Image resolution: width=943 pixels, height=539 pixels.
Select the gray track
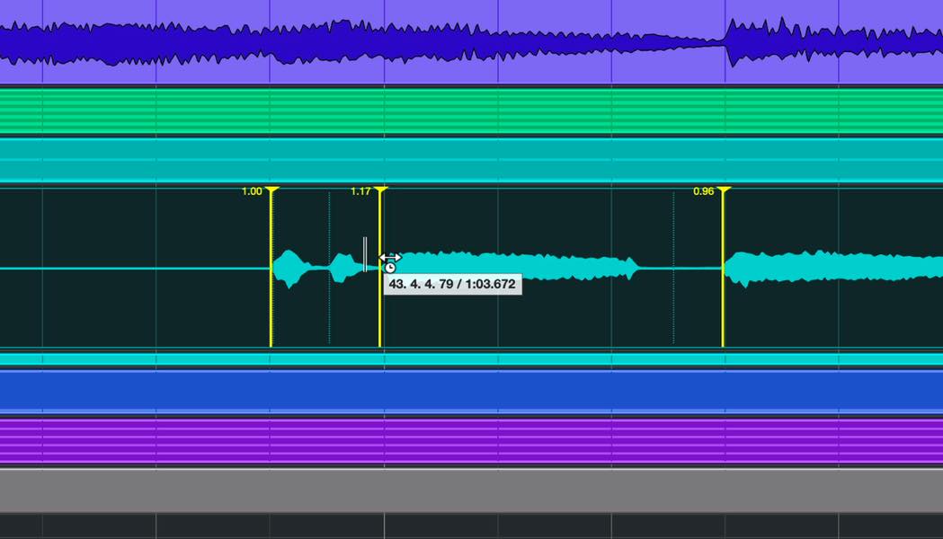(471, 490)
